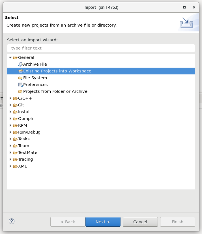Maximize the Import dialog window

[184, 7]
